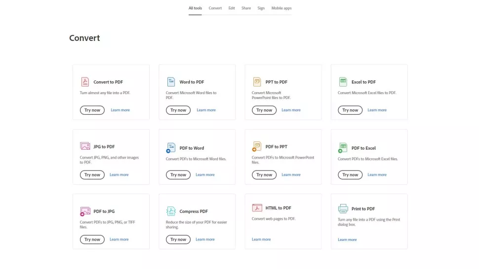The width and height of the screenshot is (479, 269).
Task: Click the "PDF to Excel" card title
Action: [x=363, y=148]
